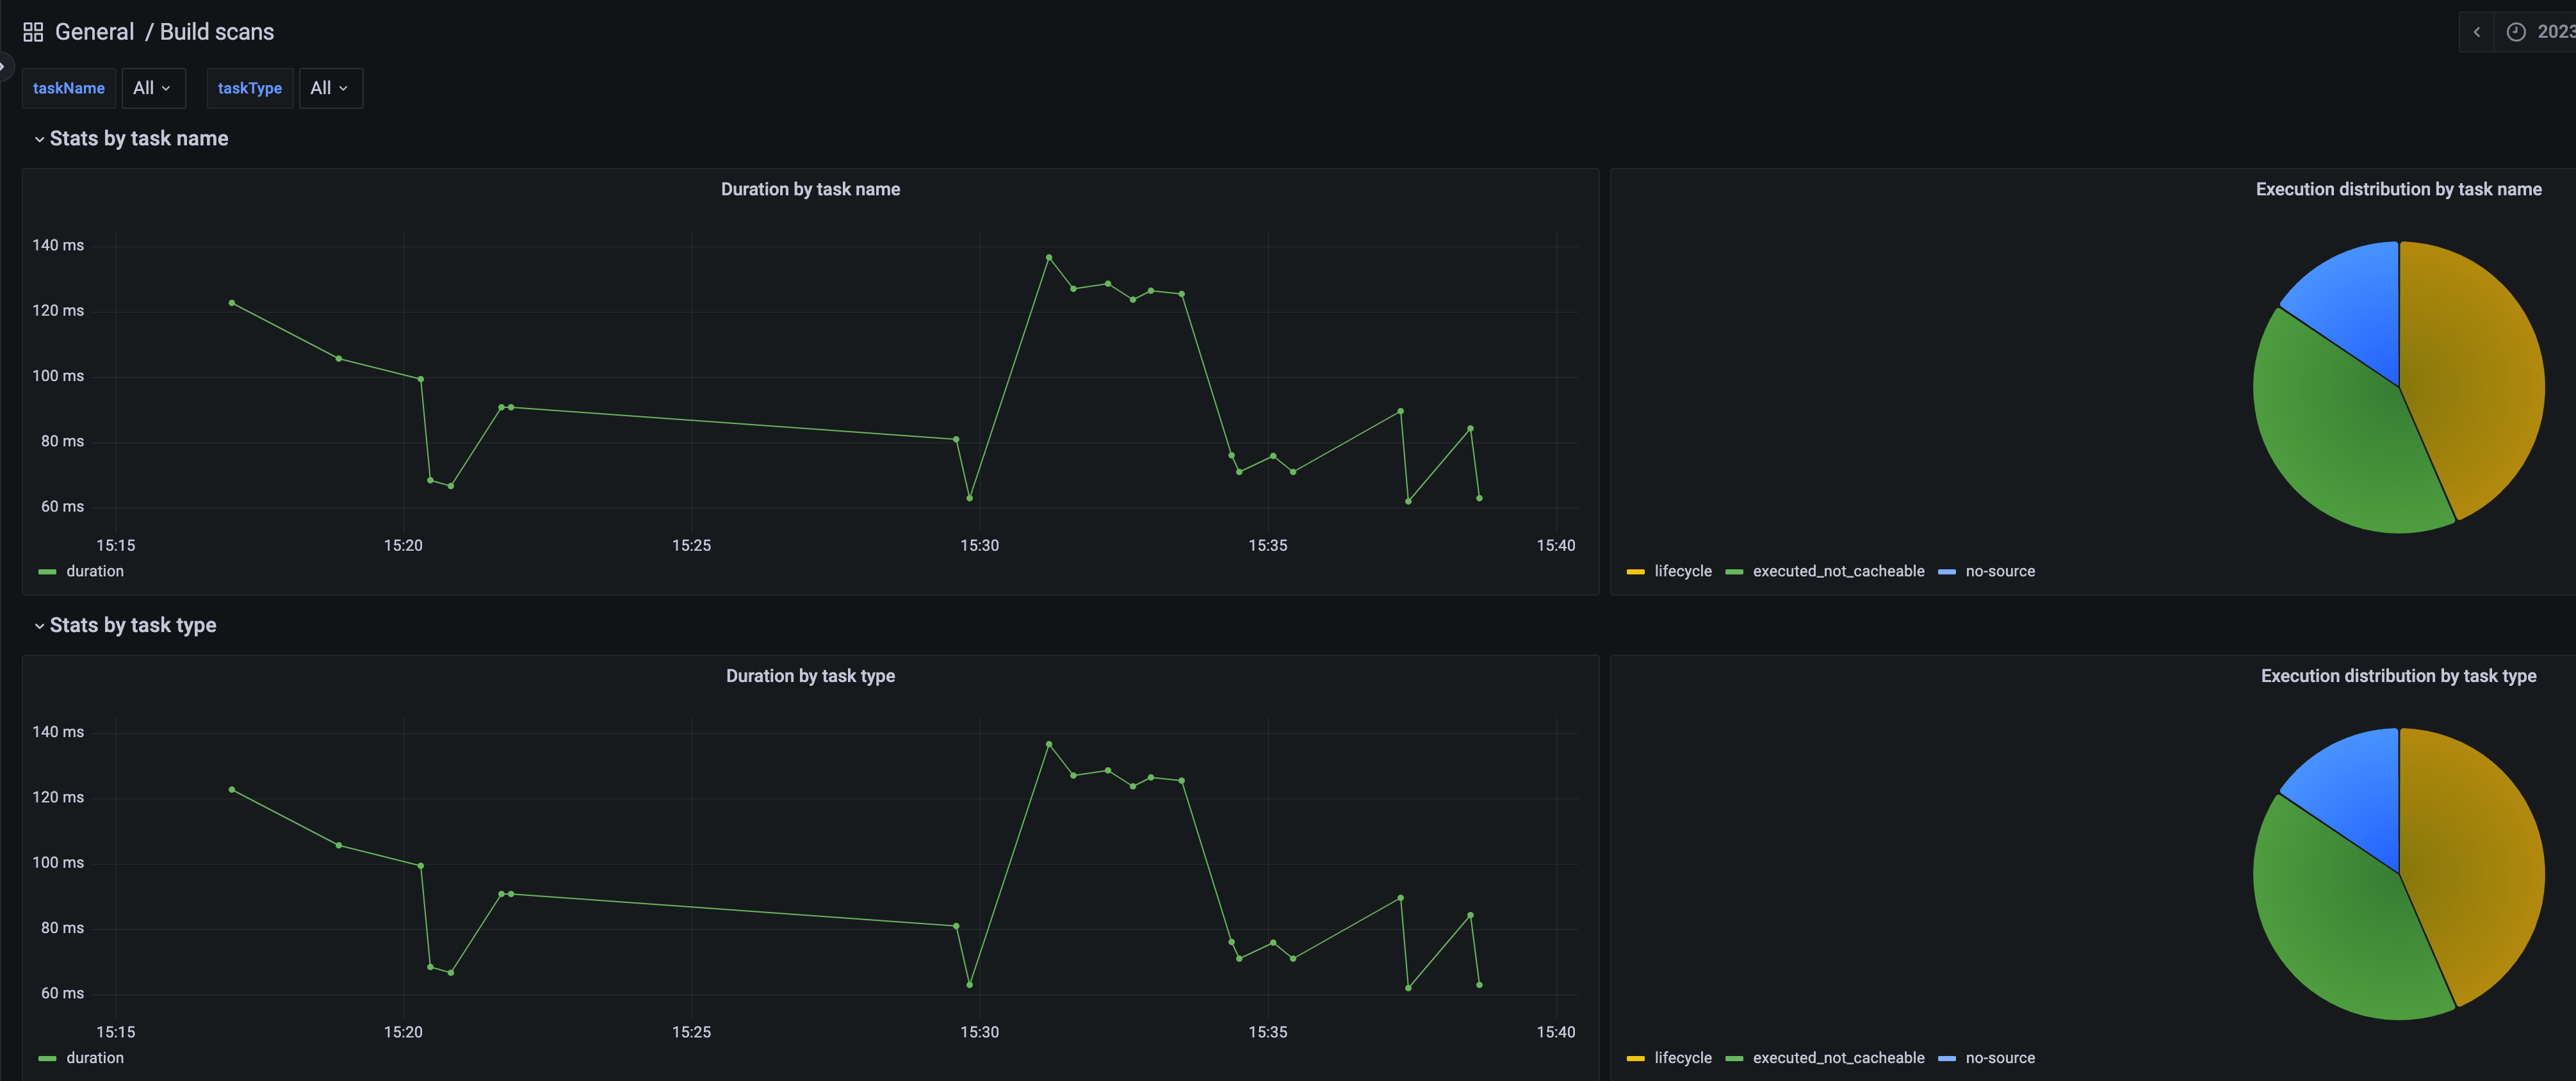
Task: Click green duration color swatch, task name chart
Action: coord(47,572)
